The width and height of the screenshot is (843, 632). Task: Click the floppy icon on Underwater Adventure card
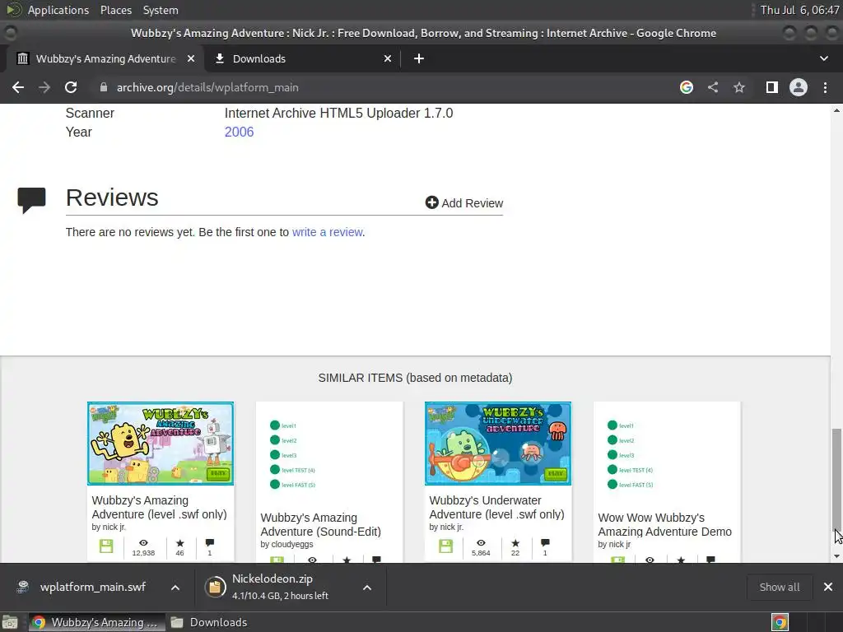click(x=445, y=546)
